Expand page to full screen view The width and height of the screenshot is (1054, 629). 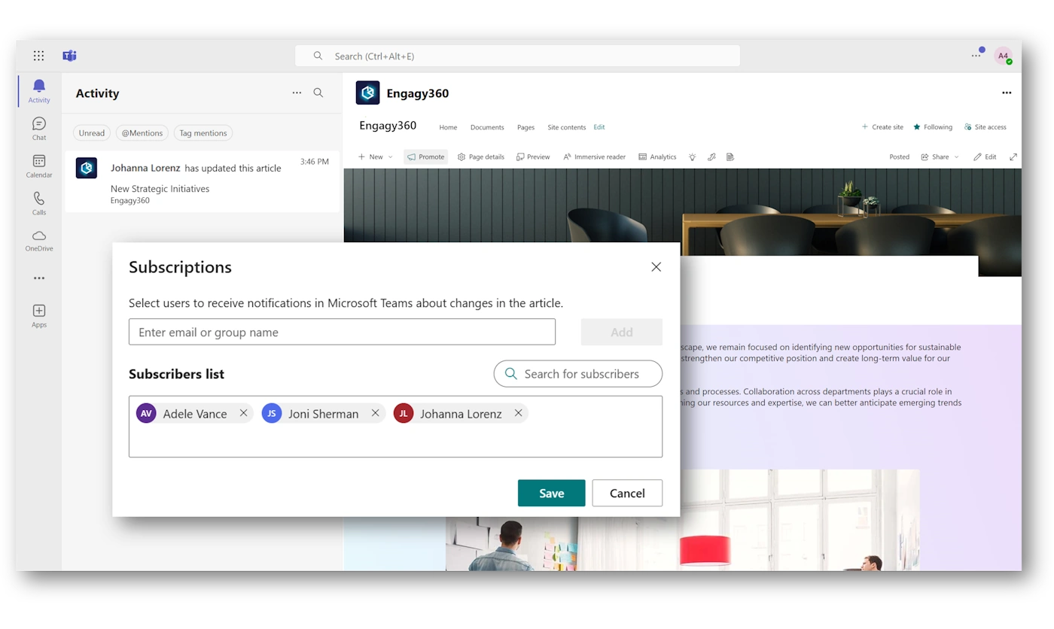point(1013,157)
